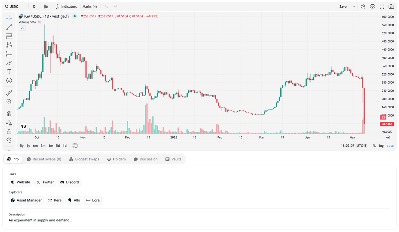This screenshot has width=399, height=232.
Task: Set the time range to 5d
Action: point(58,146)
